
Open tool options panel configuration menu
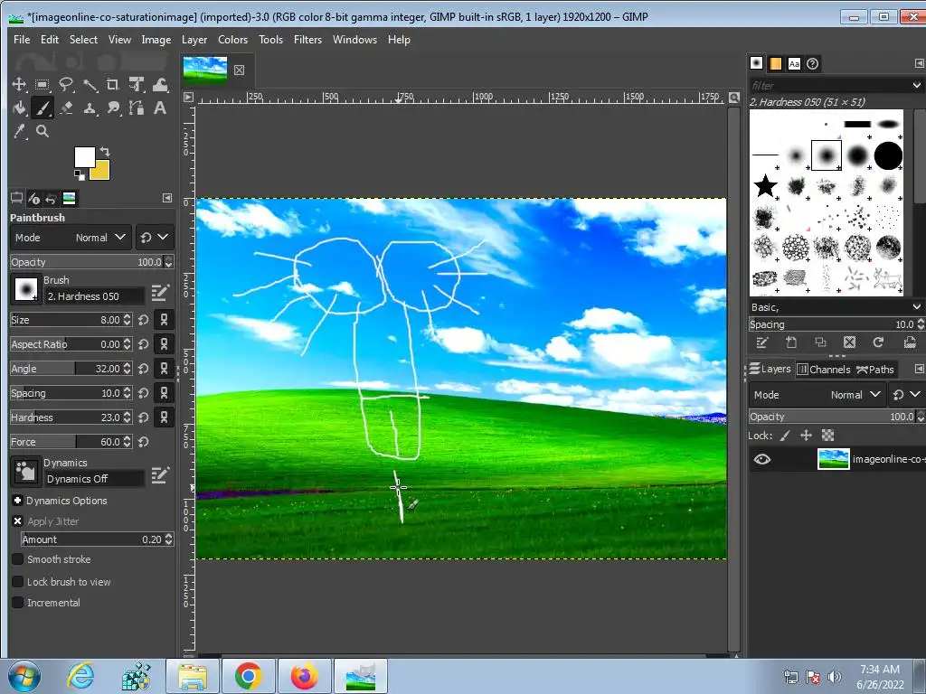pyautogui.click(x=167, y=198)
